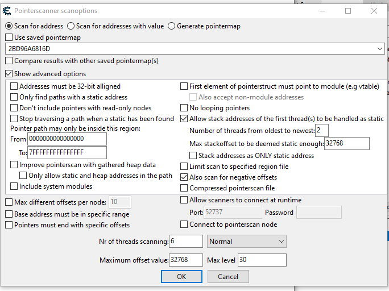Click the Nr of threads scanning field
The image size is (389, 291).
tap(185, 242)
